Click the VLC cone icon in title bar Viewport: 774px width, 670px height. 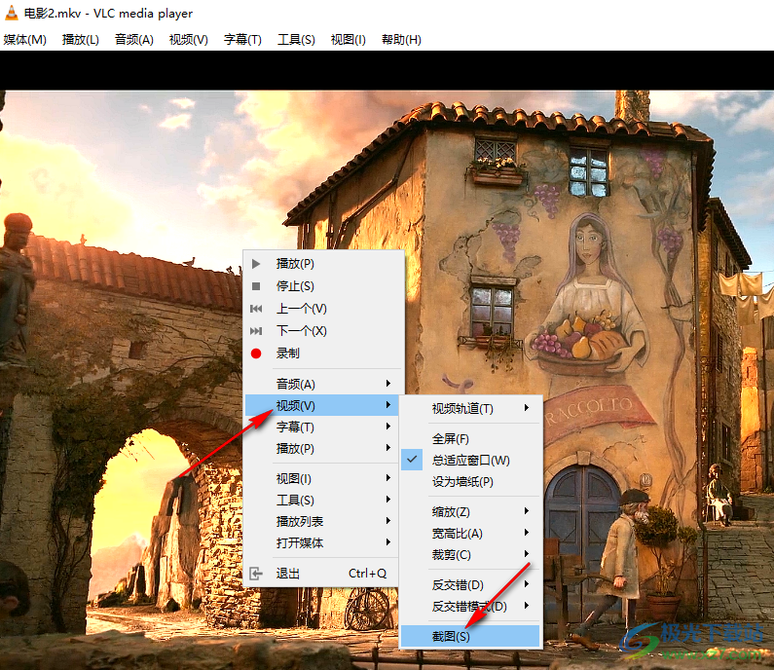point(11,13)
